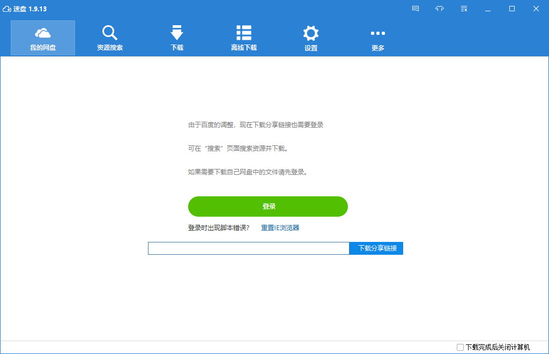Viewport: 549px width, 354px height.
Task: Open the title bar list menu icon
Action: (x=464, y=9)
